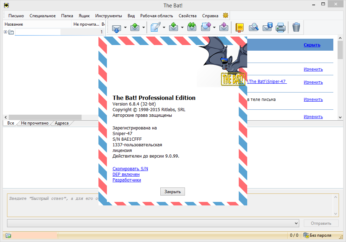Expand the mail account folder tree
Image resolution: width=346 pixels, height=242 pixels.
[6, 32]
